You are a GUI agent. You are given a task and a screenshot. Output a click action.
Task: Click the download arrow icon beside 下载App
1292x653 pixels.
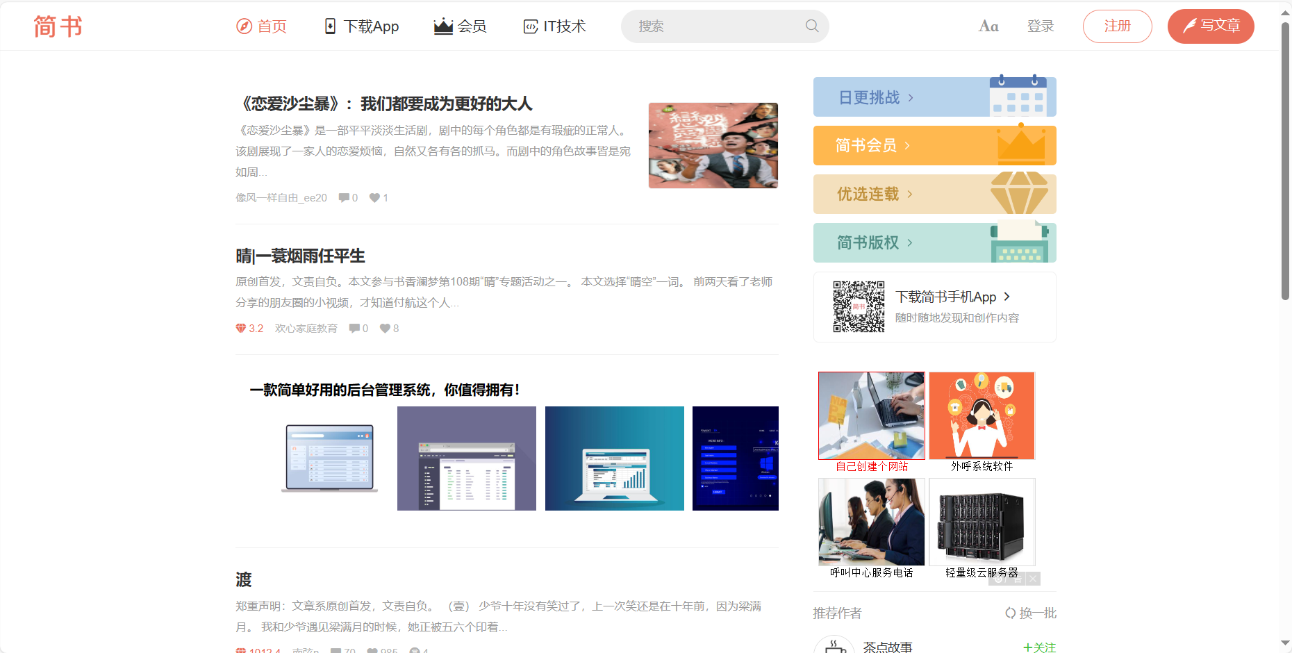329,26
